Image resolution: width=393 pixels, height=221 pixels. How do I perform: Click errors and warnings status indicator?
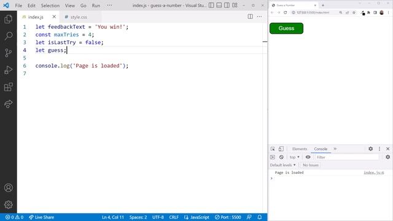14,217
